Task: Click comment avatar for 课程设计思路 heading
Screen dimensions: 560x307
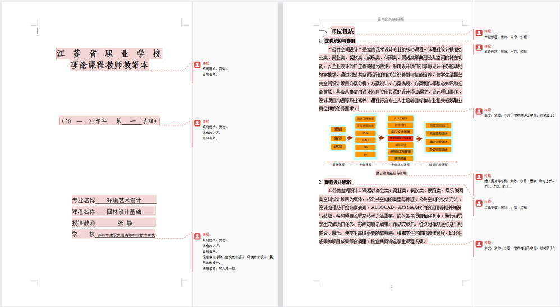Action: pos(479,203)
